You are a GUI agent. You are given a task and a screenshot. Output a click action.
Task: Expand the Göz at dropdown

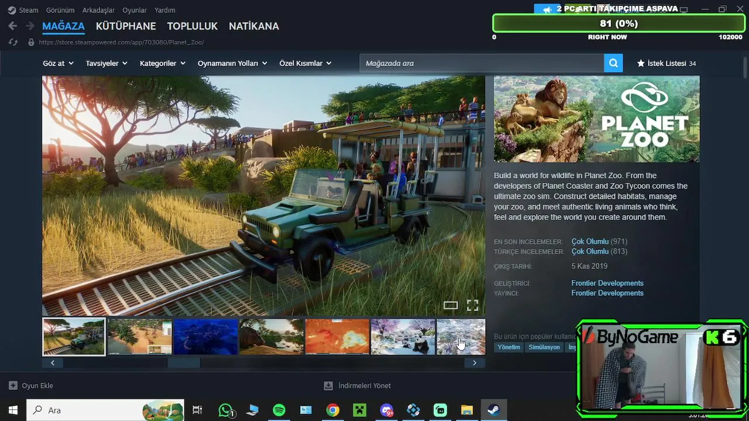coord(58,63)
